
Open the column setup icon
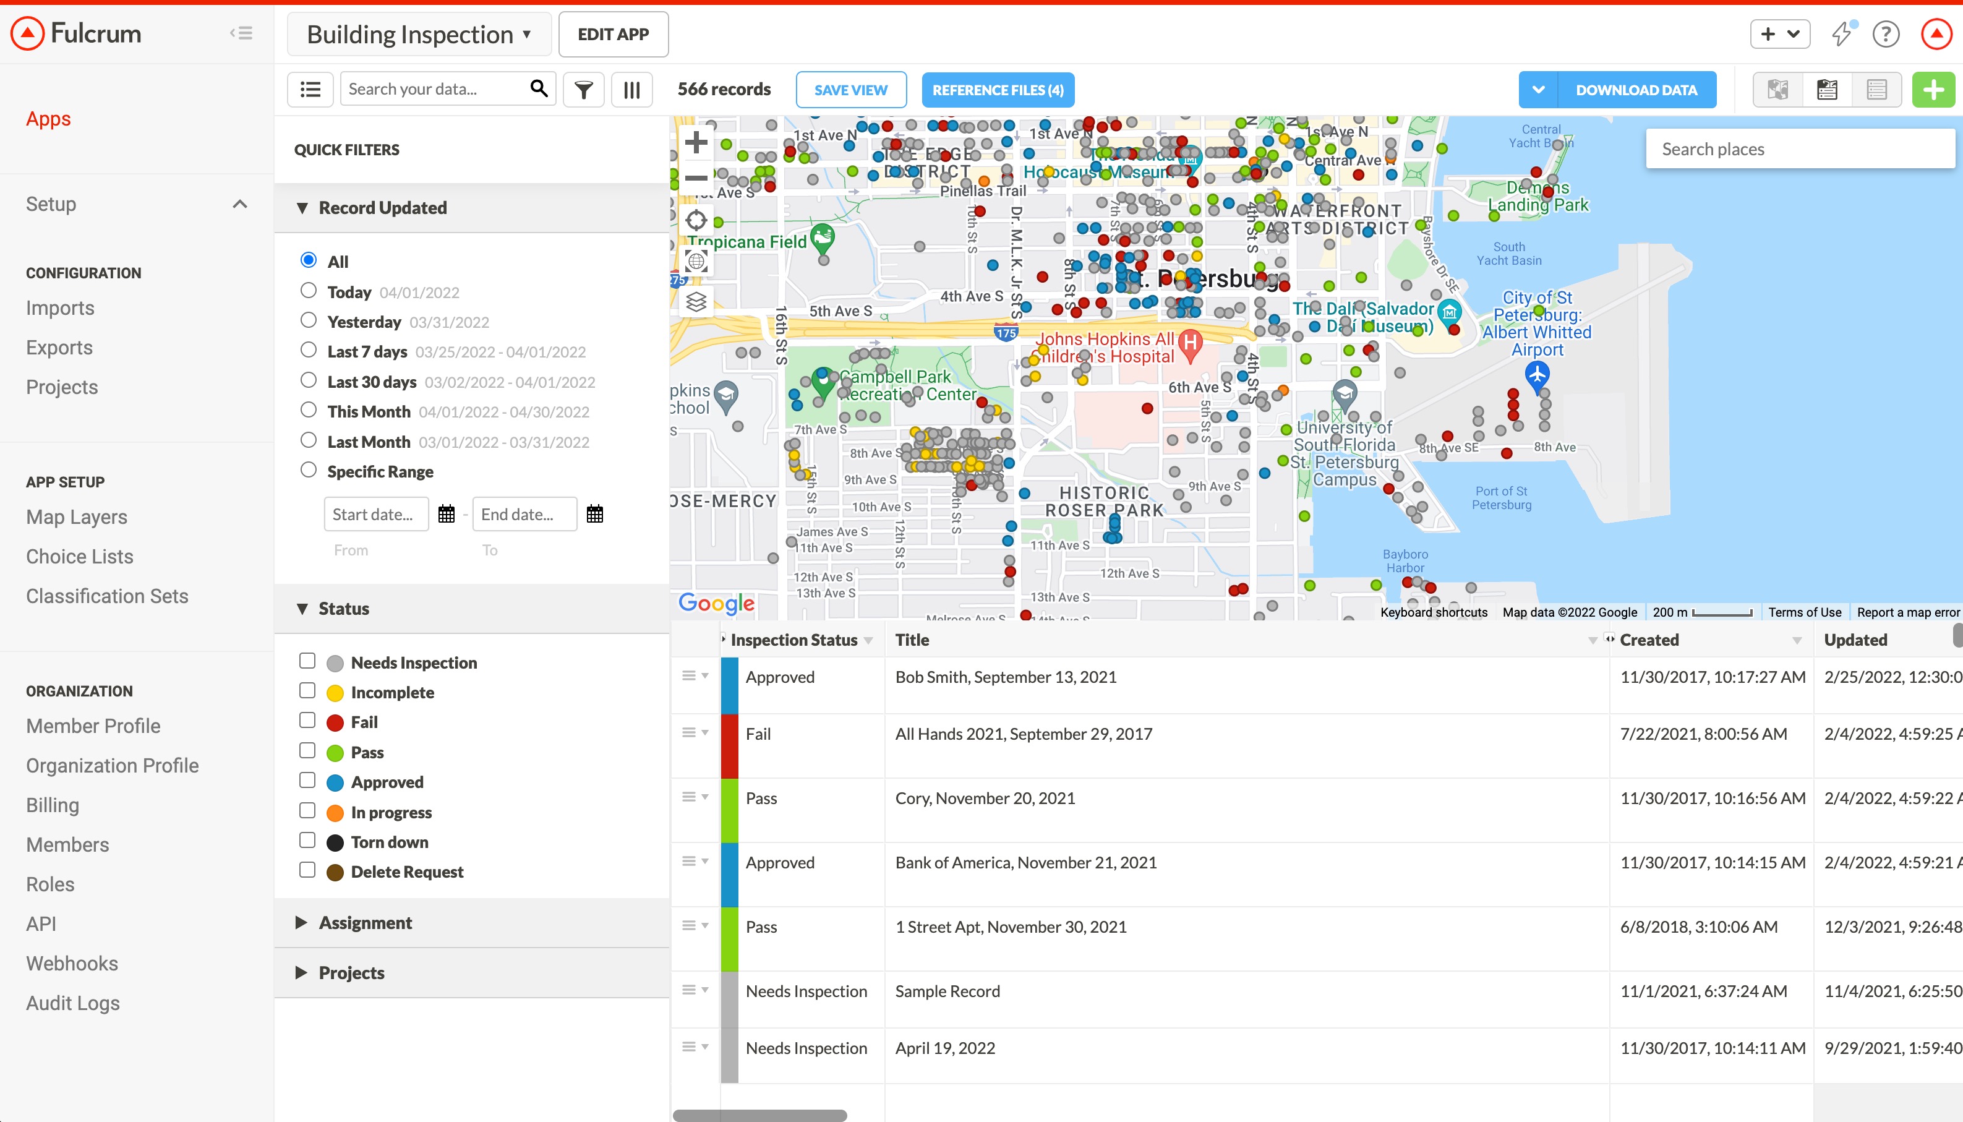pyautogui.click(x=631, y=90)
